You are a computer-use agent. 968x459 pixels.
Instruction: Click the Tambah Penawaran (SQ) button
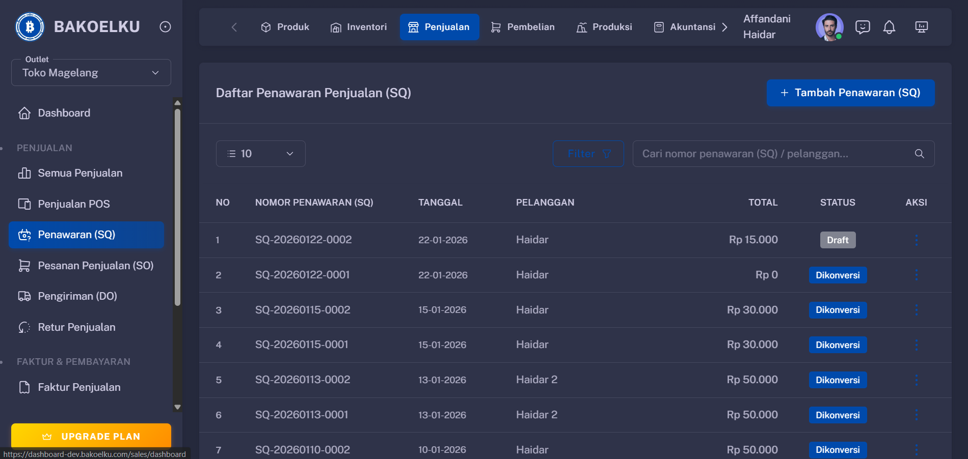(850, 93)
